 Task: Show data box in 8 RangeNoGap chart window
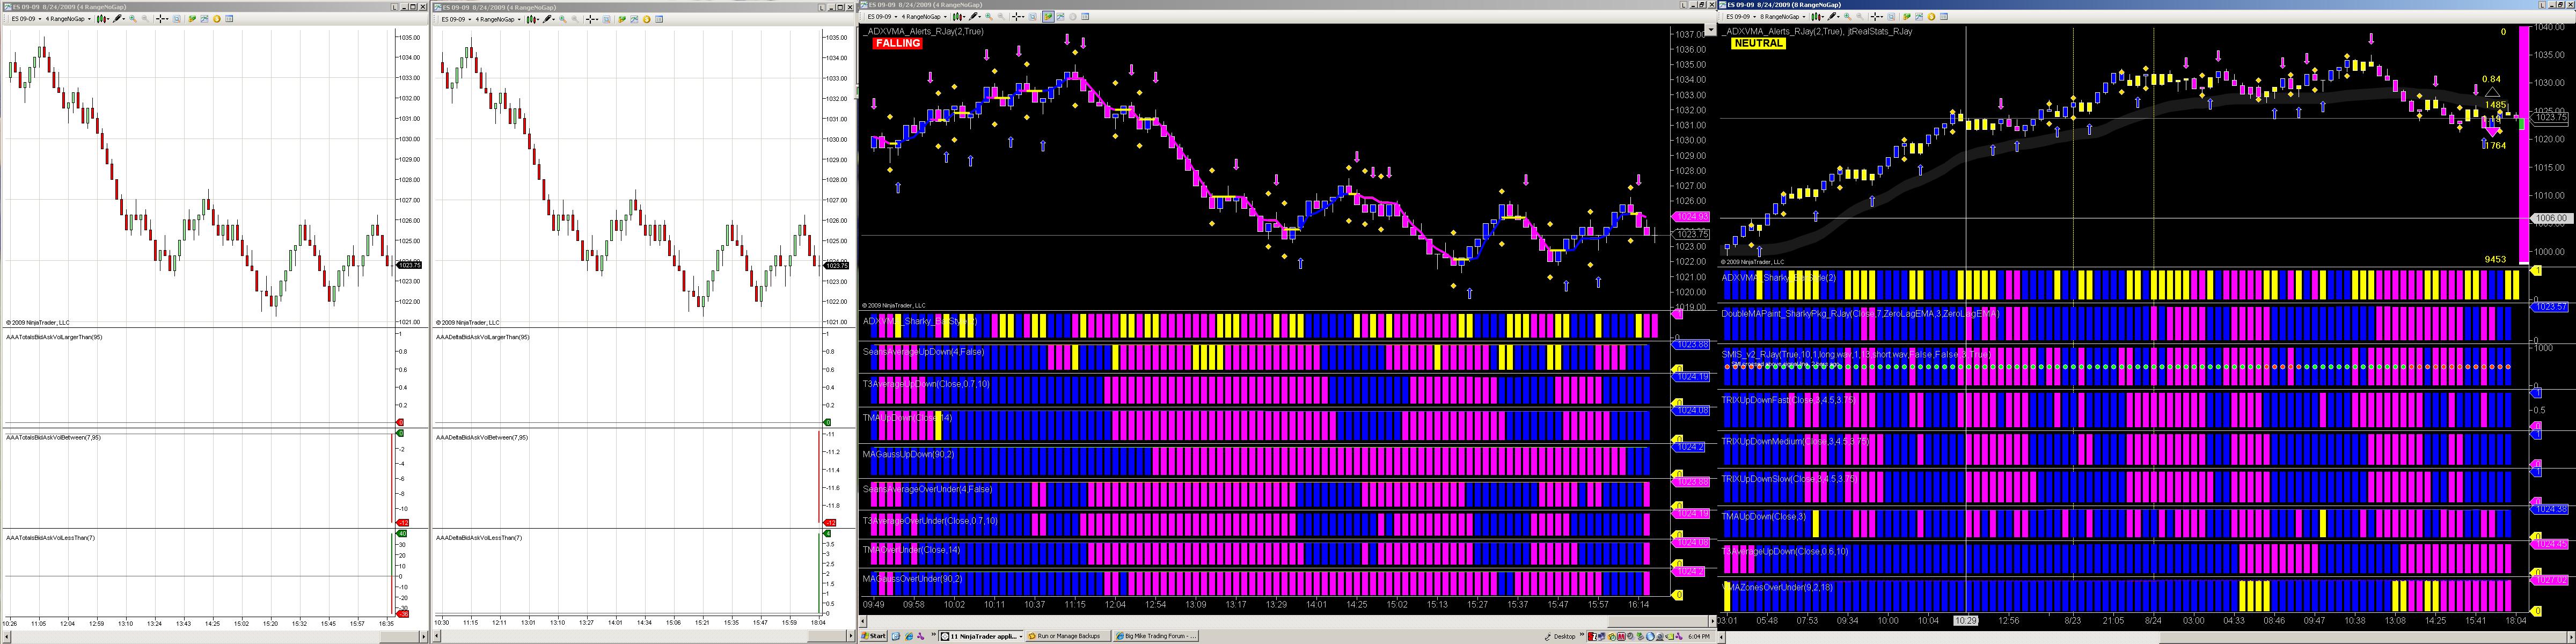pyautogui.click(x=1892, y=17)
